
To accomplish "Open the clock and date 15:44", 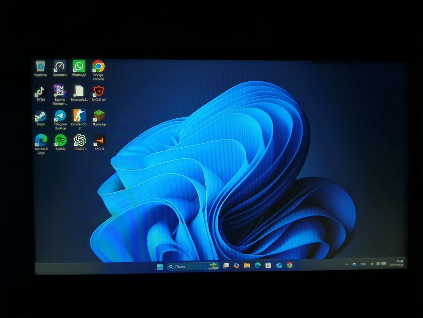I will pyautogui.click(x=397, y=263).
